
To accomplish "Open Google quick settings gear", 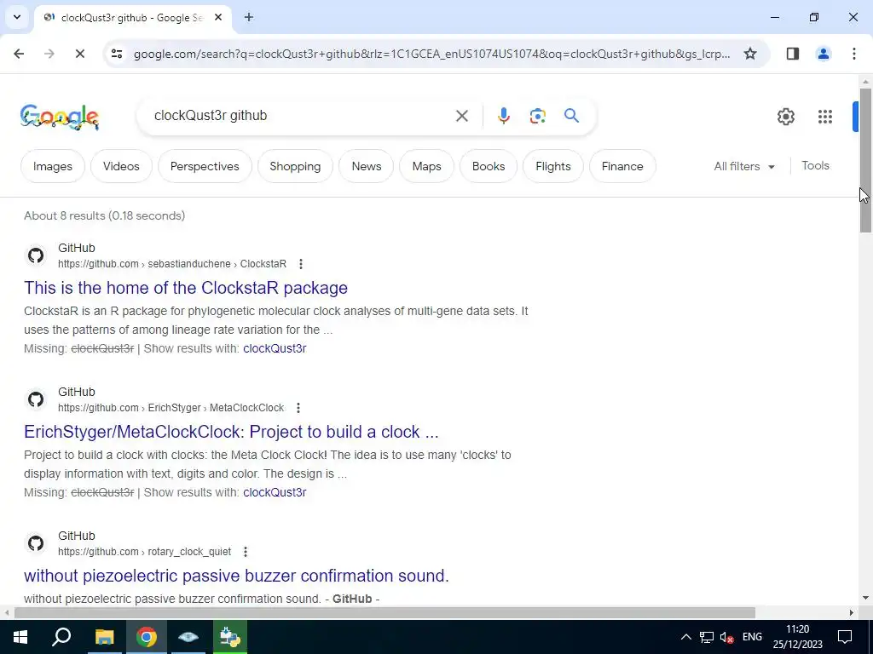I will click(x=785, y=116).
